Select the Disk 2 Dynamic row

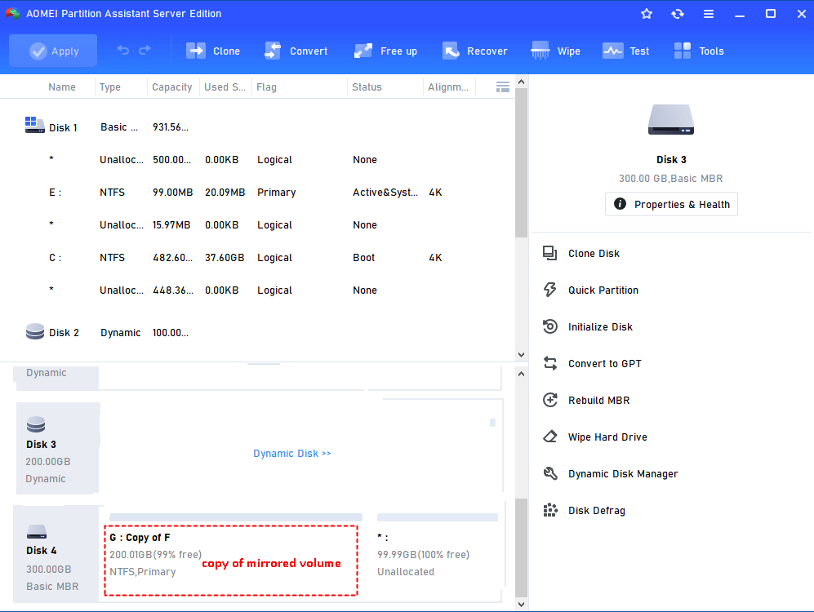point(257,332)
